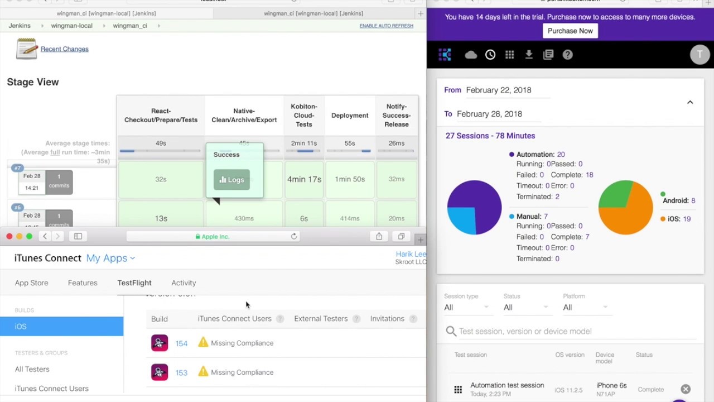Click the Android/iOS platform pie chart

pos(625,207)
